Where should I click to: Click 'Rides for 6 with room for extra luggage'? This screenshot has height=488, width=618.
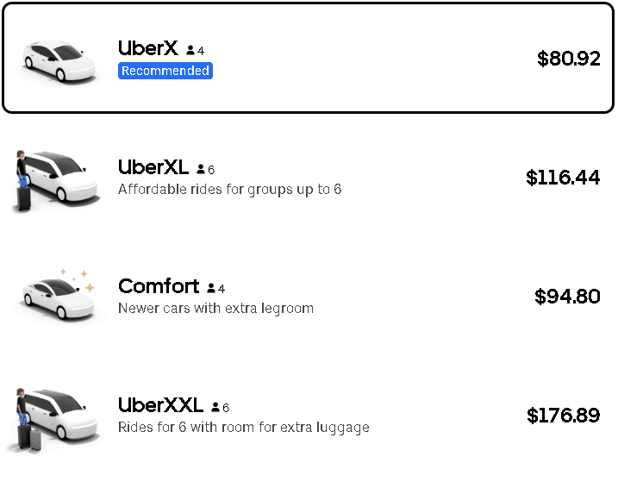pyautogui.click(x=243, y=427)
